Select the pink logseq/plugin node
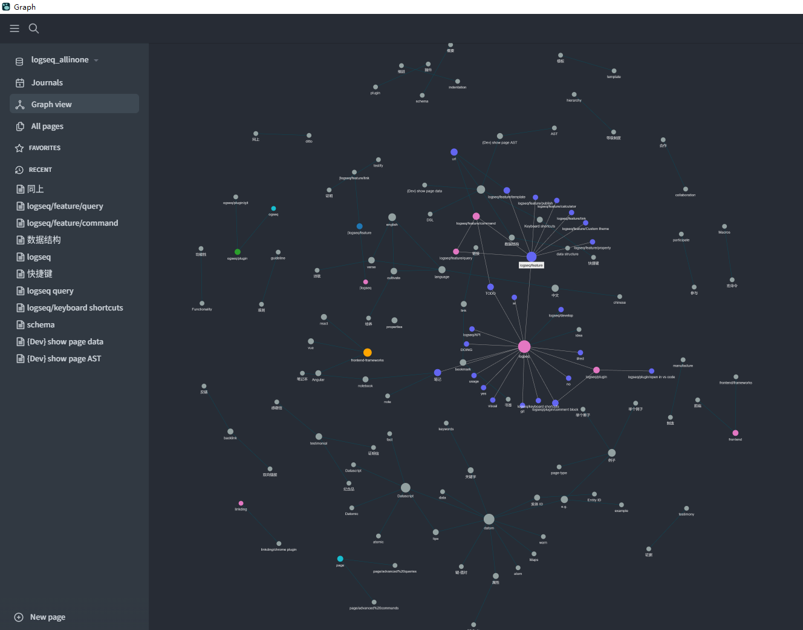Image resolution: width=803 pixels, height=630 pixels. point(596,370)
